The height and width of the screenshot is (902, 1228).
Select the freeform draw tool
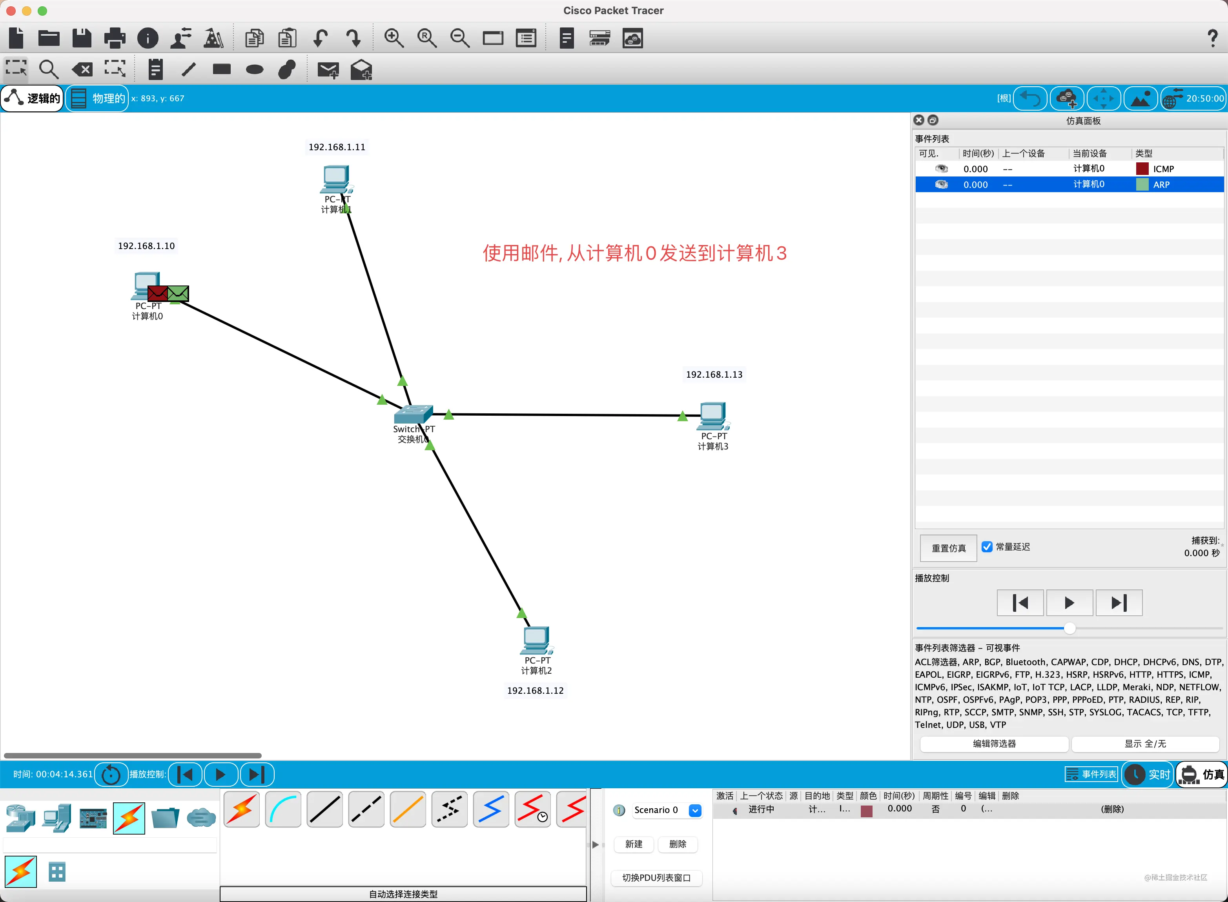click(287, 69)
